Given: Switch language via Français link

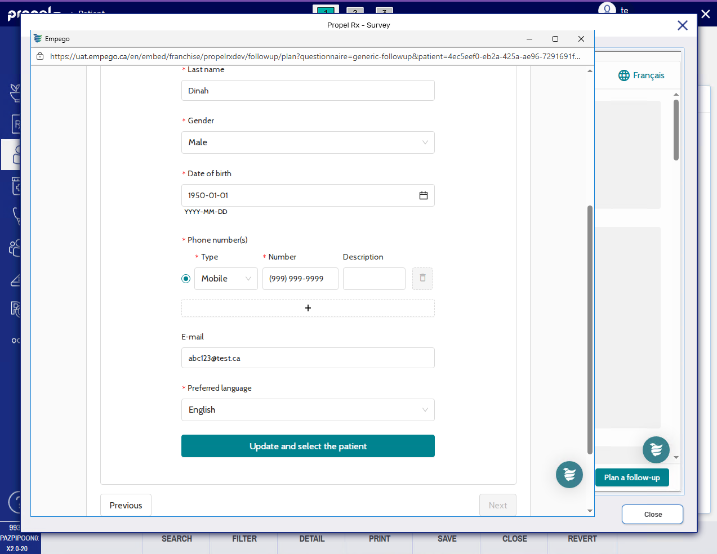Looking at the screenshot, I should coord(648,75).
